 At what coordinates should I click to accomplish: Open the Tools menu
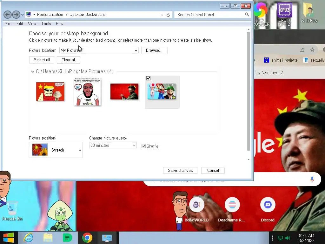(46, 24)
